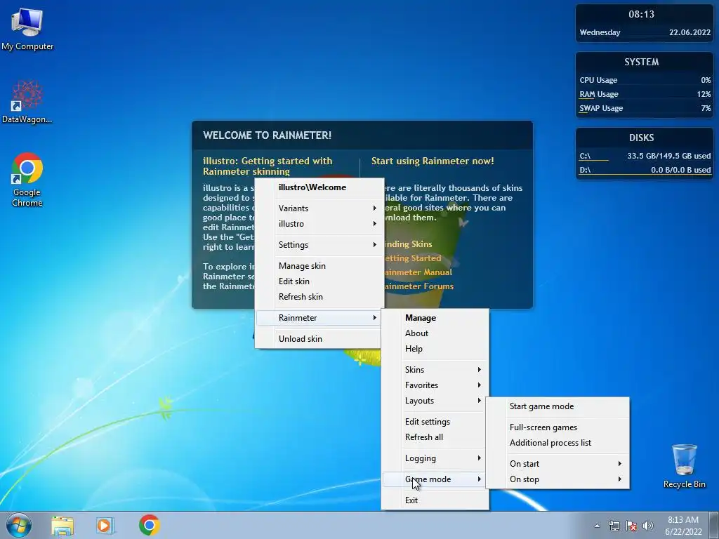
Task: Click the 33.5 GB/149.5 GB used value
Action: (x=669, y=156)
